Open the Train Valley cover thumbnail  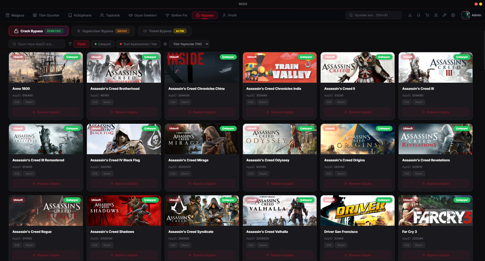pyautogui.click(x=280, y=67)
